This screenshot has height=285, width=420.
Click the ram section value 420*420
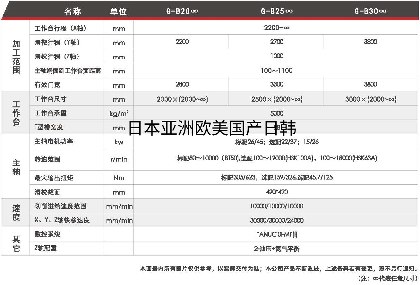click(277, 192)
